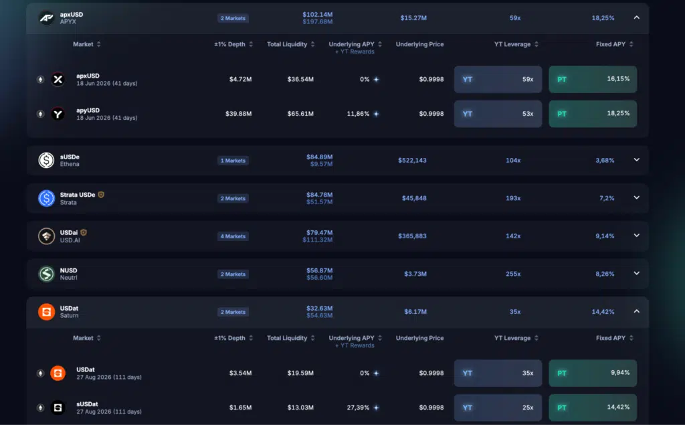Click the sparkle icon next to USDat 0% APY

tap(376, 373)
